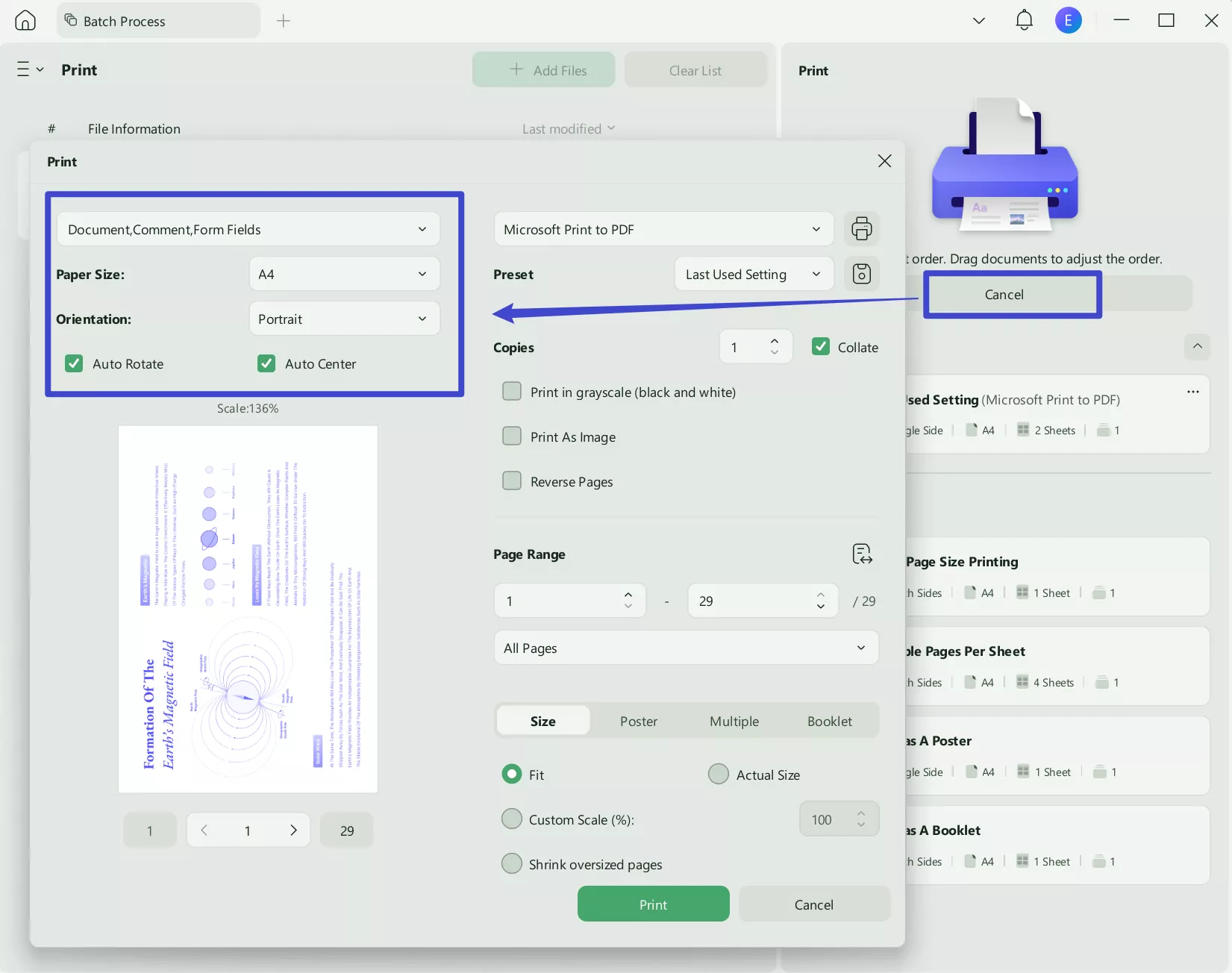
Task: Select the Last Used Setting preset card
Action: point(1057,414)
